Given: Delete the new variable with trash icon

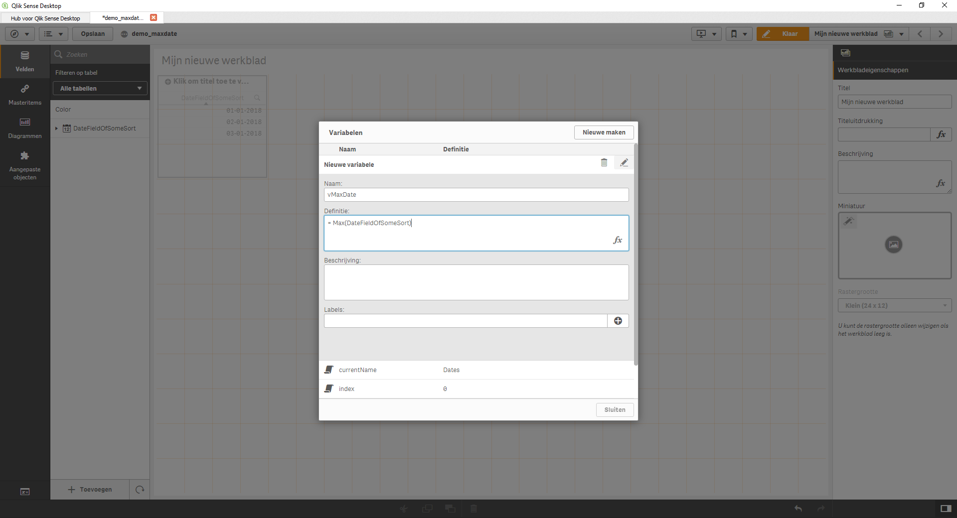Looking at the screenshot, I should tap(604, 162).
